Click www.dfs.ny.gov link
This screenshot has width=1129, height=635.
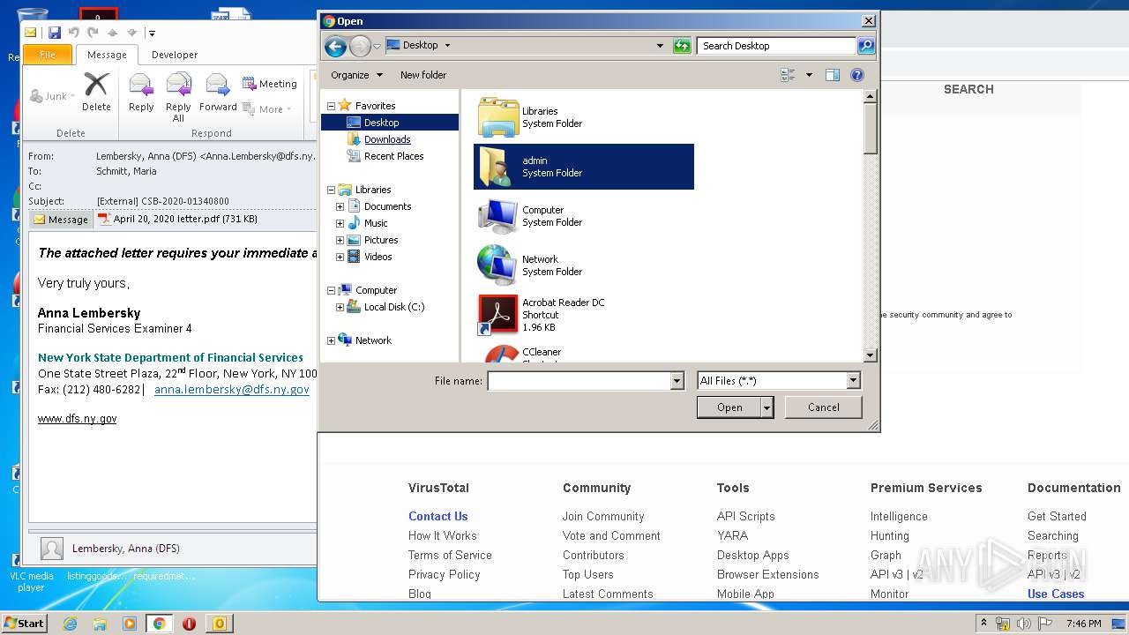[77, 419]
